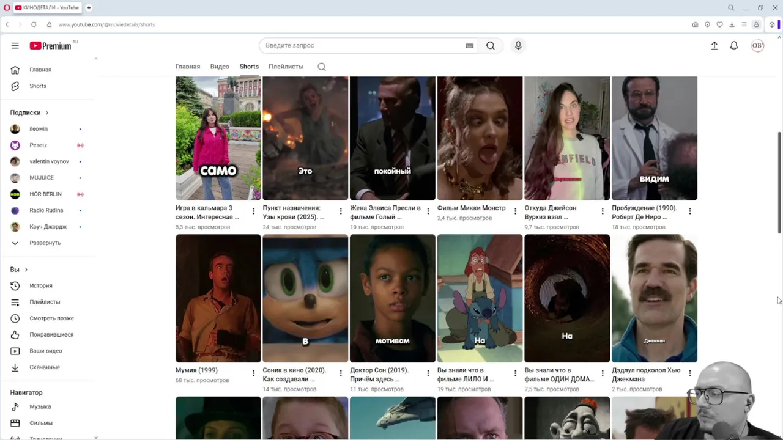Switch to channel Видео tab
Viewport: 783px width, 440px height.
(220, 67)
